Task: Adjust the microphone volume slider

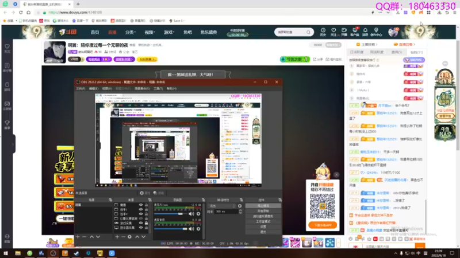Action: pos(171,214)
